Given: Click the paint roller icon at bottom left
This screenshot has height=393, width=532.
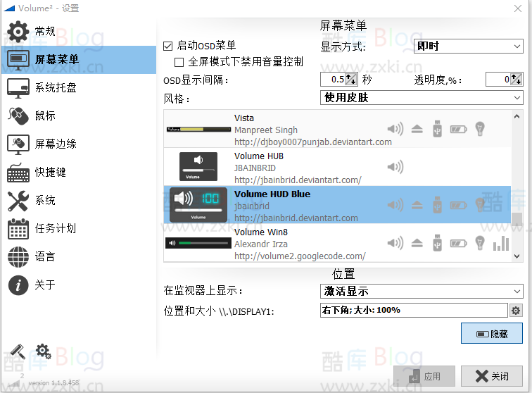Looking at the screenshot, I should point(18,351).
